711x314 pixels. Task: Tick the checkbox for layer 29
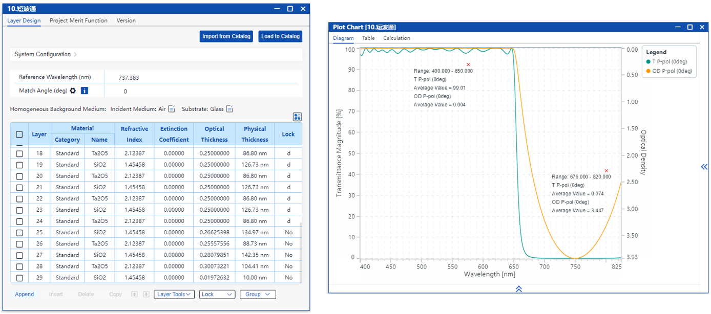19,278
